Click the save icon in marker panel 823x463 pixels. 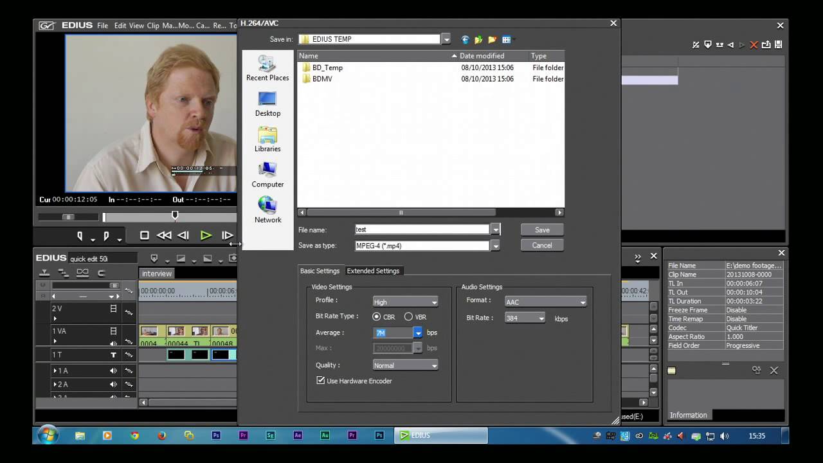click(x=778, y=44)
